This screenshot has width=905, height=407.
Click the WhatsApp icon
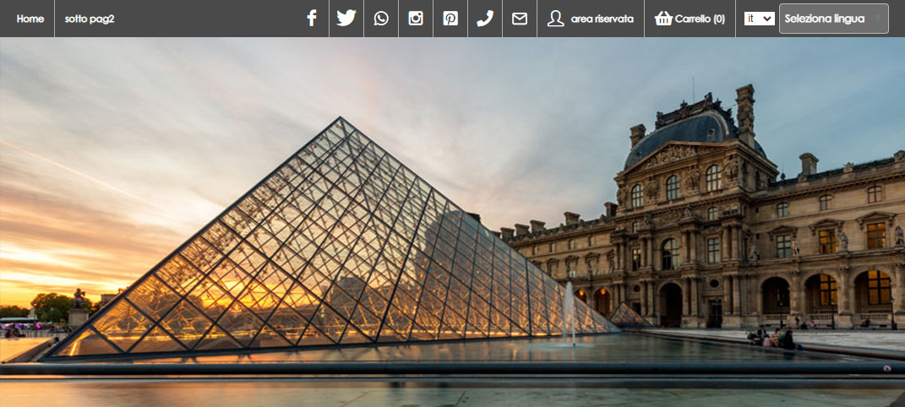click(381, 19)
